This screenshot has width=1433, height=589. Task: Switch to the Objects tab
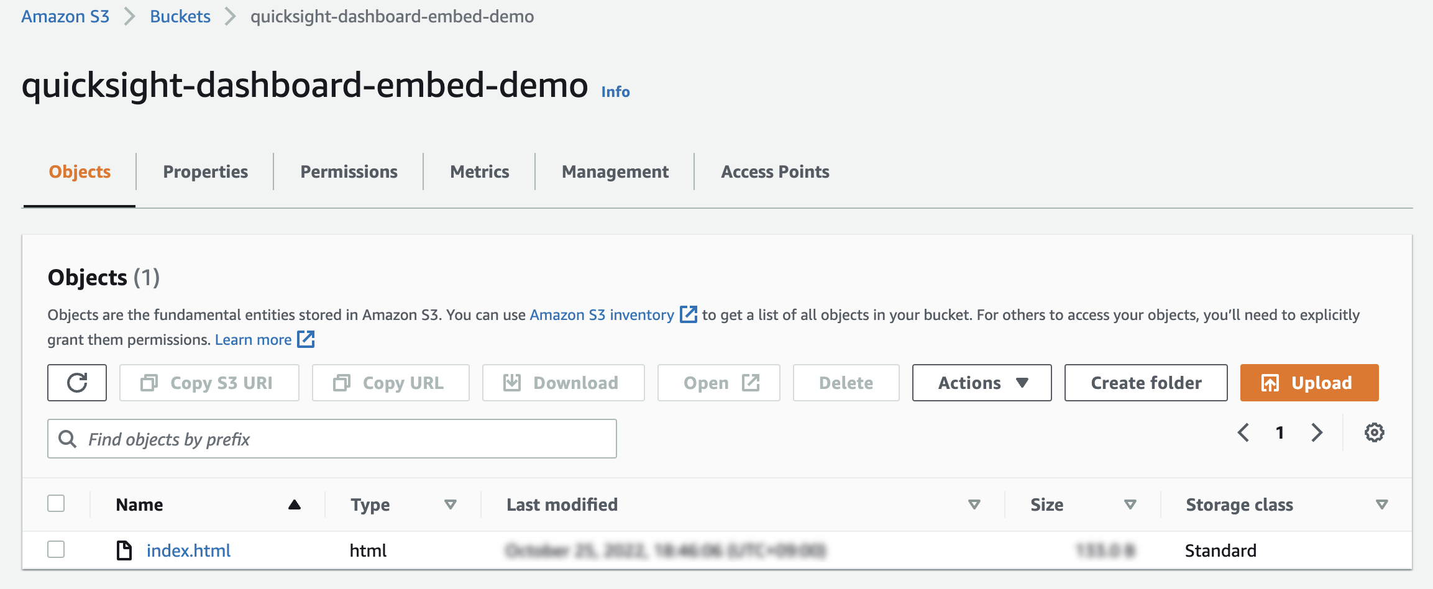pyautogui.click(x=80, y=171)
